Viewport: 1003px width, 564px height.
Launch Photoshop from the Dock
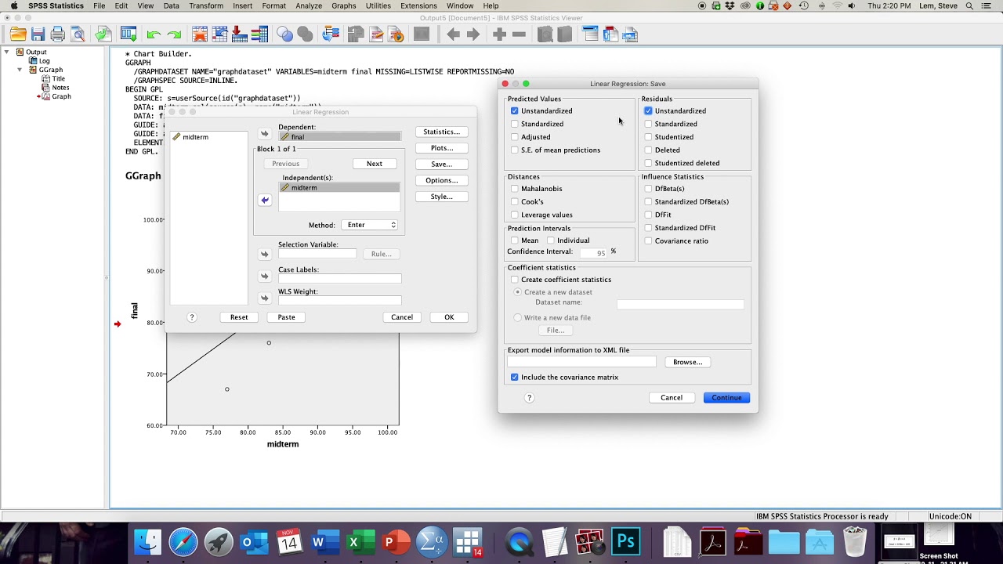626,542
